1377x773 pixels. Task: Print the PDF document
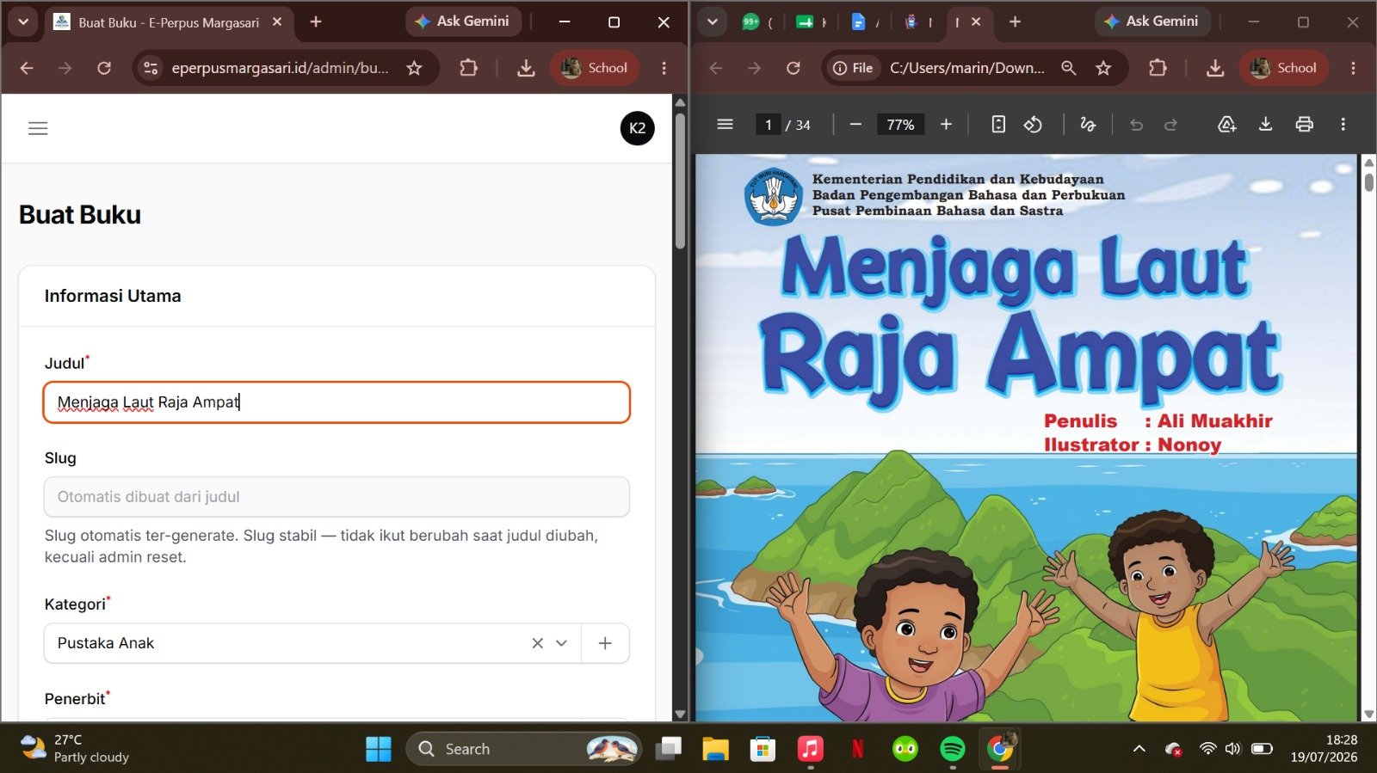[1304, 125]
